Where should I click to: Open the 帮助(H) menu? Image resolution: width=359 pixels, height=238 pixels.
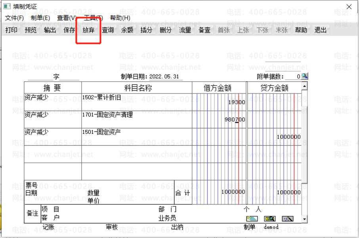click(x=120, y=18)
